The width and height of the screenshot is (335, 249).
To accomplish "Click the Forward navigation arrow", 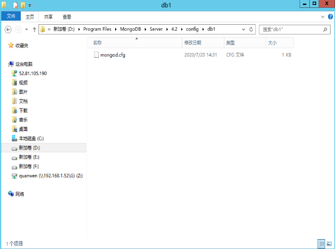I will [x=18, y=29].
